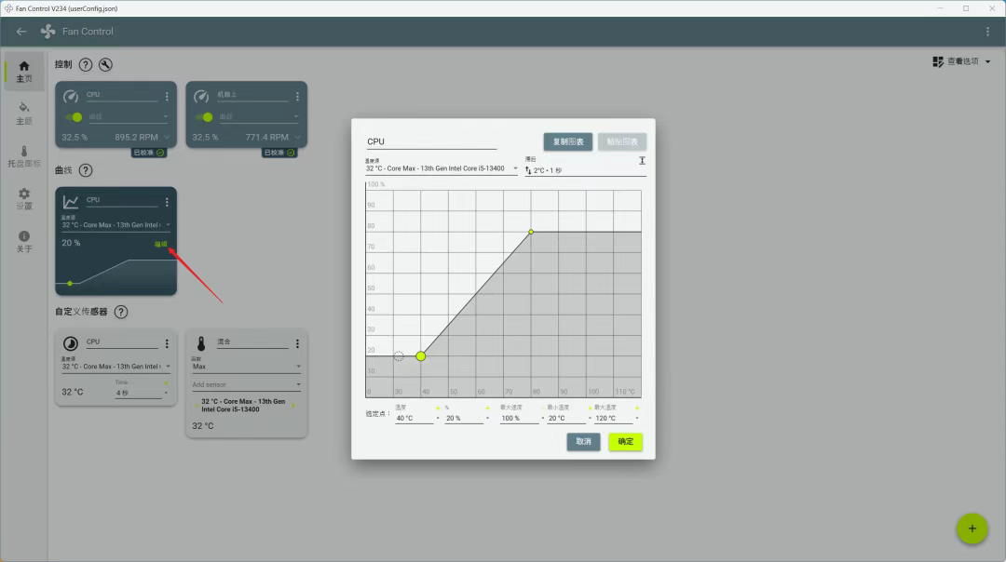This screenshot has width=1006, height=562.
Task: Select the 40°C / 20% curve point
Action: click(420, 355)
